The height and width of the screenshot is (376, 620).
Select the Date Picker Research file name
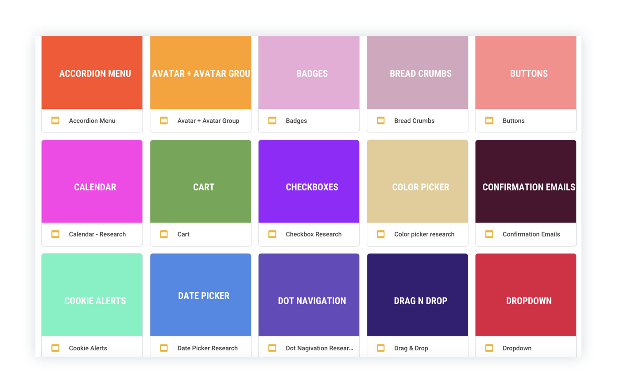click(x=208, y=348)
